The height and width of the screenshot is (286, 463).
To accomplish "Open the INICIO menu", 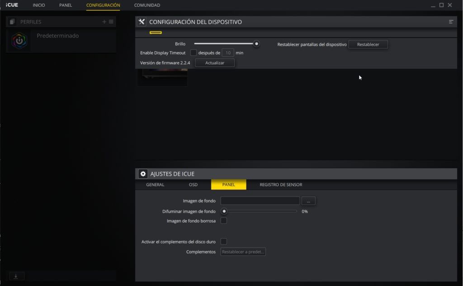I will tap(39, 5).
